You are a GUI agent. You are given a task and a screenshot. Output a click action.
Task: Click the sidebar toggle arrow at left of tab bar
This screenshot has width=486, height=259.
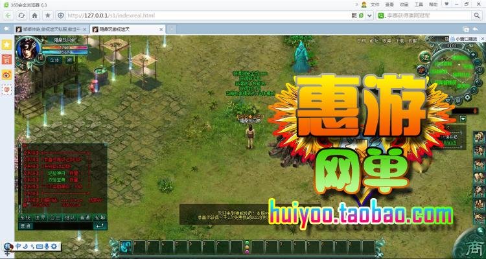point(6,28)
